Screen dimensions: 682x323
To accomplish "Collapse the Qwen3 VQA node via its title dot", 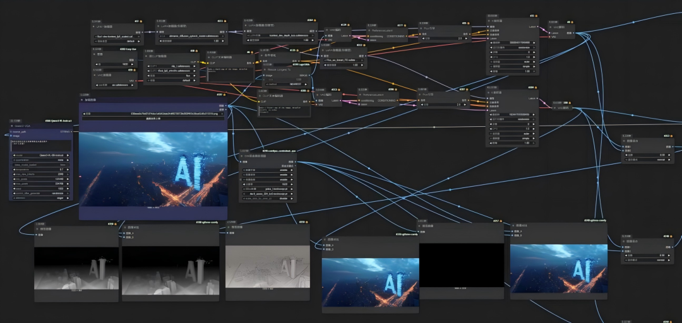I will click(x=12, y=126).
